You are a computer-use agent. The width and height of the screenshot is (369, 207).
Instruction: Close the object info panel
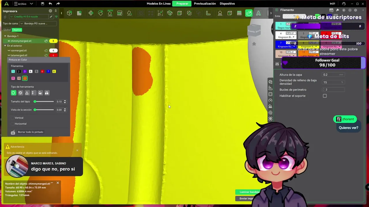pyautogui.click(x=58, y=183)
